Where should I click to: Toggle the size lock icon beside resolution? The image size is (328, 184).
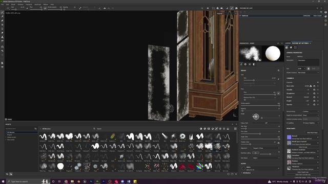[309, 68]
